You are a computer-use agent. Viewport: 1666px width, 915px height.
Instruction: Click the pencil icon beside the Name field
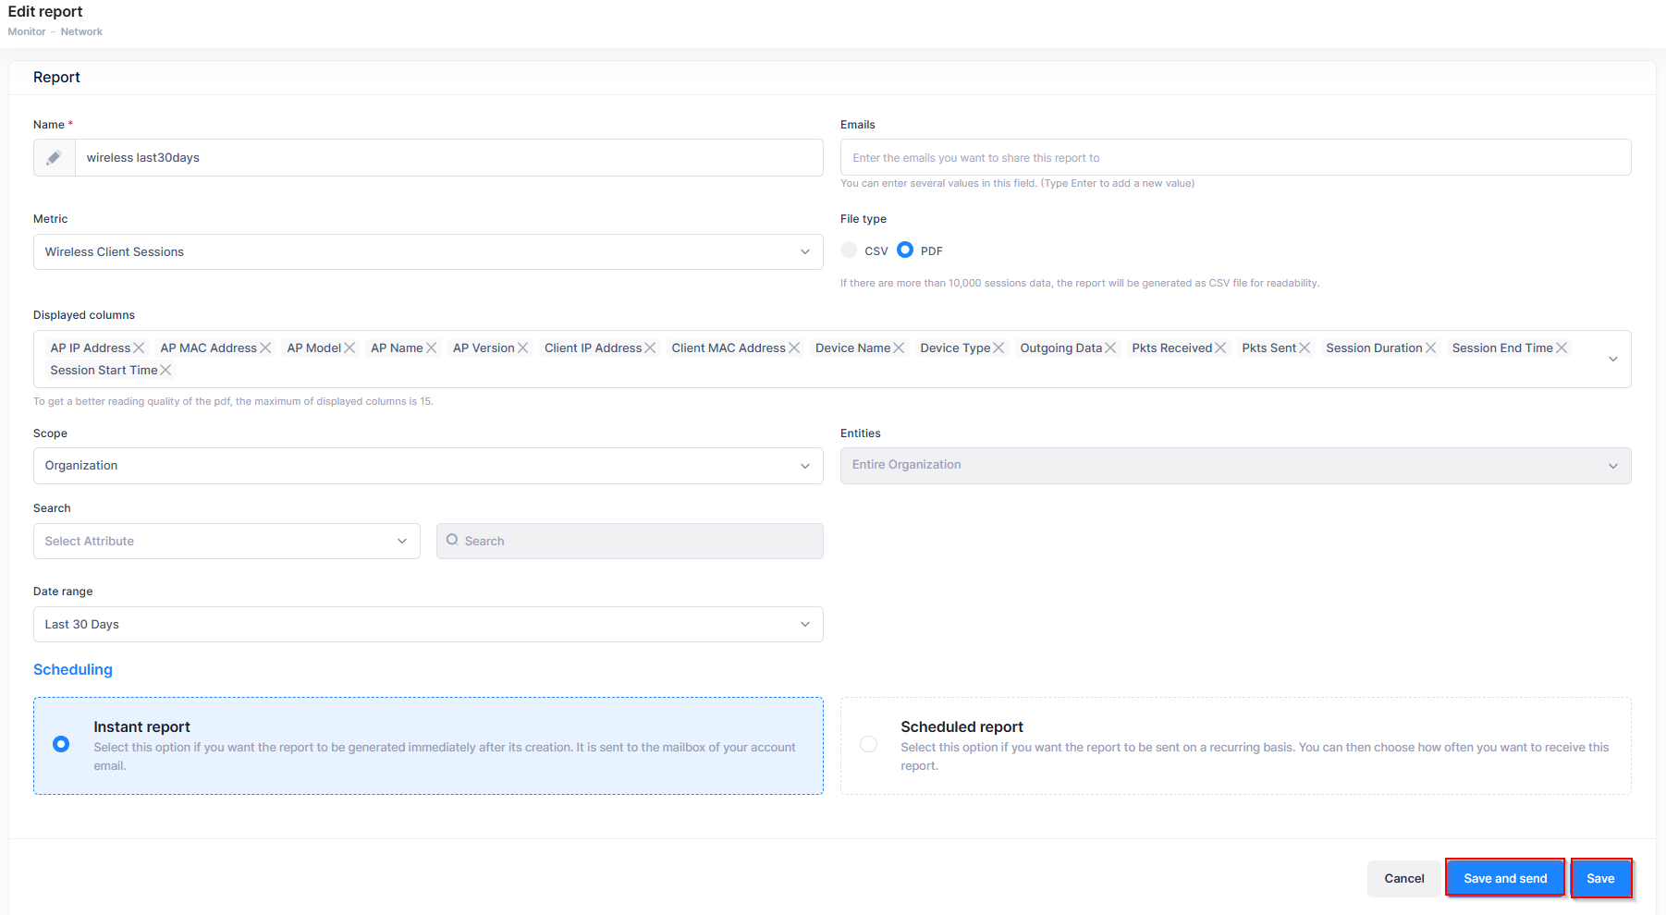tap(54, 158)
